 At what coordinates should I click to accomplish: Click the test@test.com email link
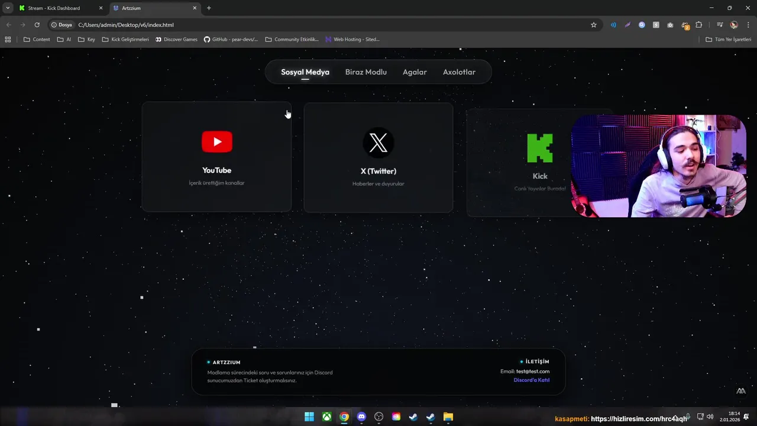(532, 372)
